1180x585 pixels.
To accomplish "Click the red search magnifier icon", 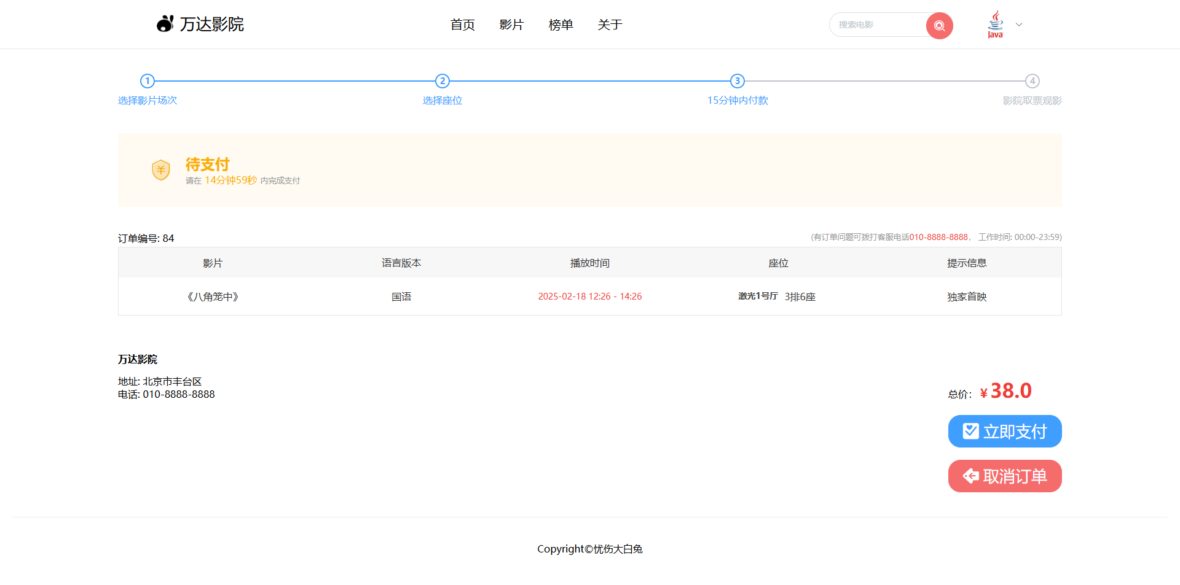I will tap(938, 25).
